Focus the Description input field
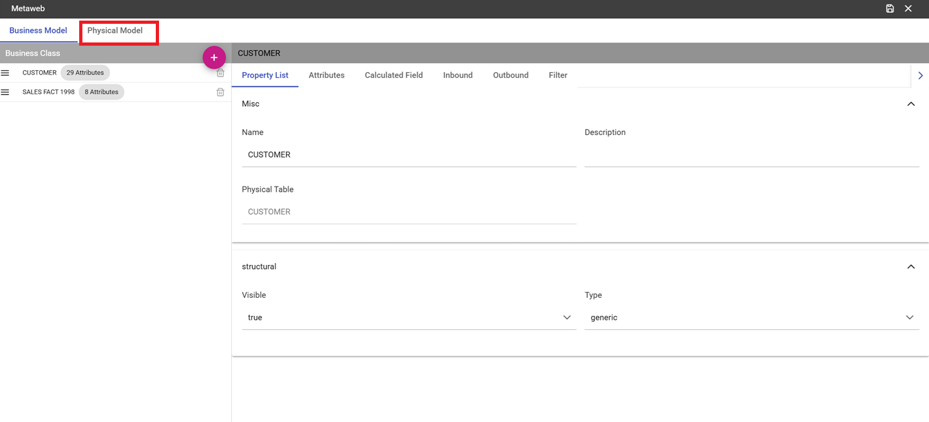This screenshot has width=929, height=422. click(x=751, y=155)
